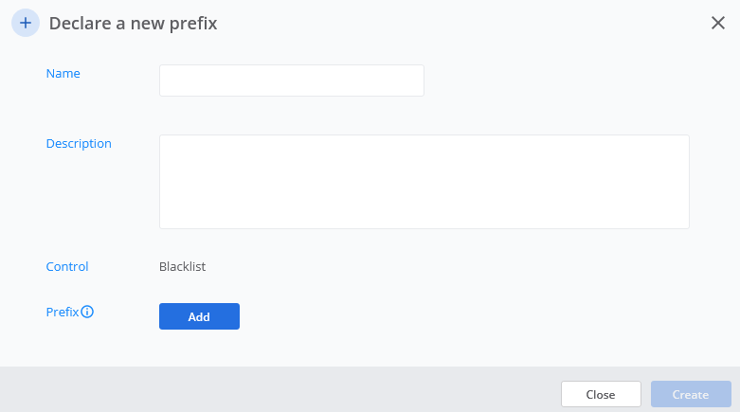Click inside the Description text area
Image resolution: width=740 pixels, height=412 pixels.
click(x=424, y=182)
